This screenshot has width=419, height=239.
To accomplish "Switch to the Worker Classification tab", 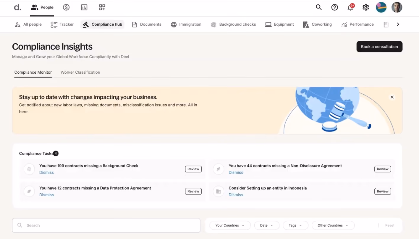I will coord(80,72).
